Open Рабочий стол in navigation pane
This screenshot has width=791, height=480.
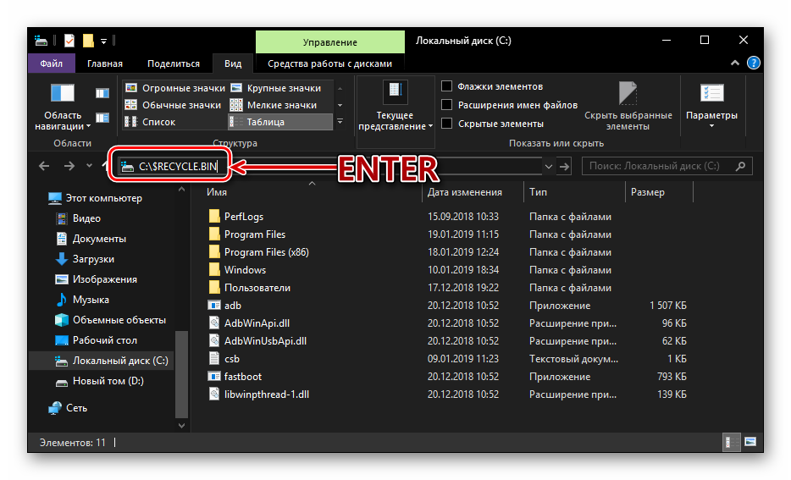point(96,340)
